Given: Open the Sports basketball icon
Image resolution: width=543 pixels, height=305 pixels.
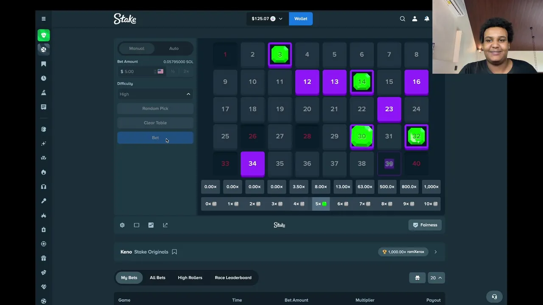Looking at the screenshot, I should [x=43, y=50].
